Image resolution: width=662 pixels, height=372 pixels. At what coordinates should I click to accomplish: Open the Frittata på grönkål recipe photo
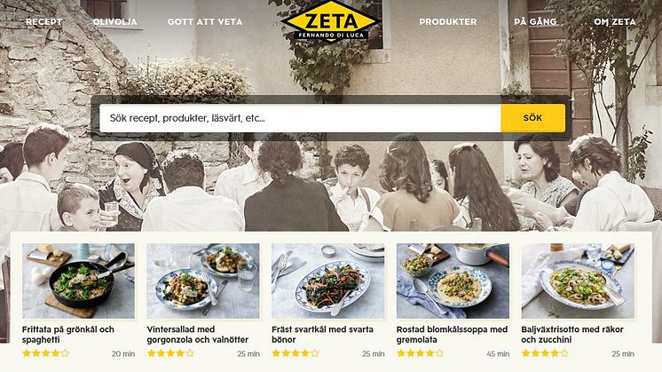(78, 281)
